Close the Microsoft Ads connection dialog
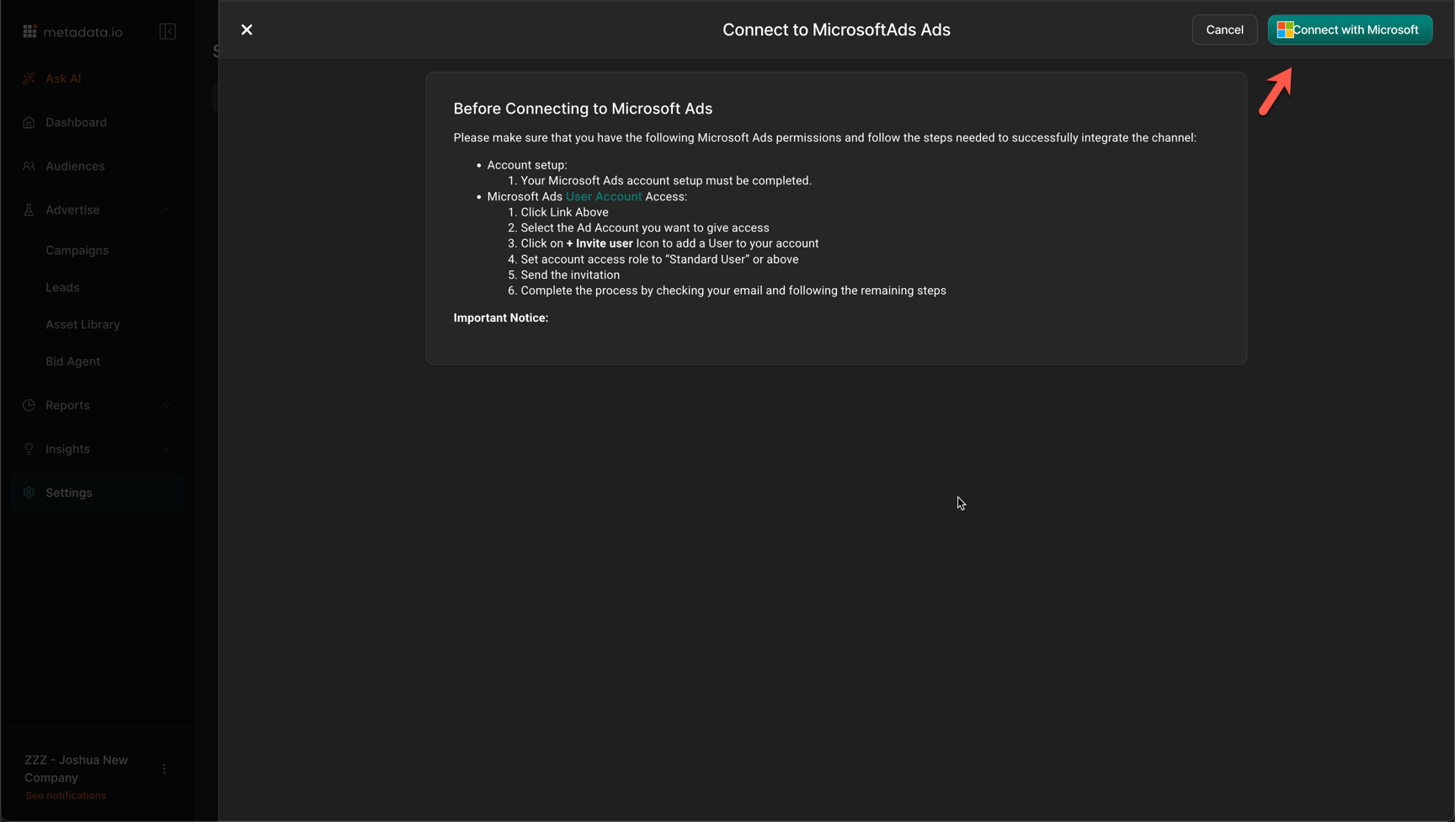This screenshot has width=1455, height=822. click(x=247, y=29)
